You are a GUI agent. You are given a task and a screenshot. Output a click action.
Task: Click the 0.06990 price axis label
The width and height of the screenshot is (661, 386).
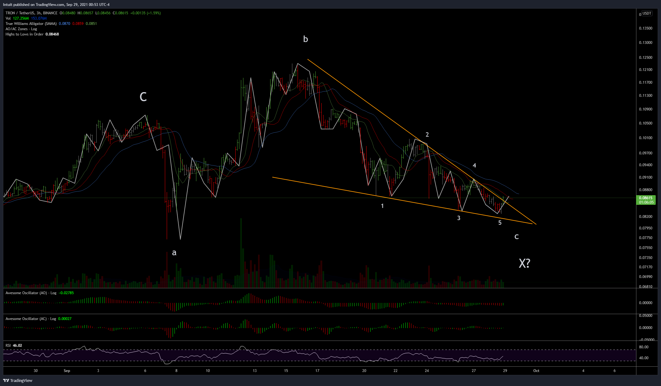645,277
